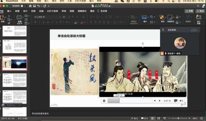
Task: Click the 批注 Comments button in ribbon
Action: 200,11
